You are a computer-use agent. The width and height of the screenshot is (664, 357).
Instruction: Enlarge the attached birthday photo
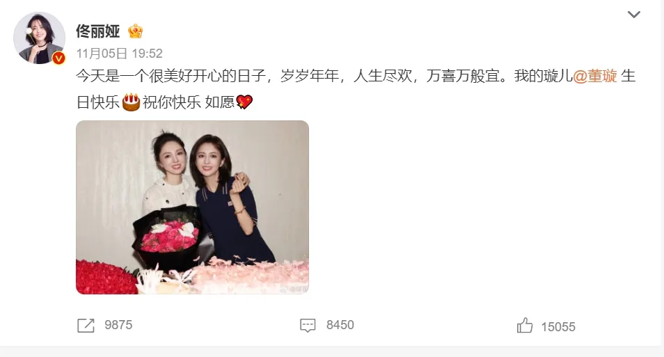click(192, 207)
